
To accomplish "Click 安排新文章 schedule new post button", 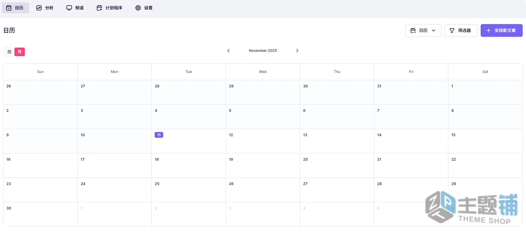I will (502, 30).
